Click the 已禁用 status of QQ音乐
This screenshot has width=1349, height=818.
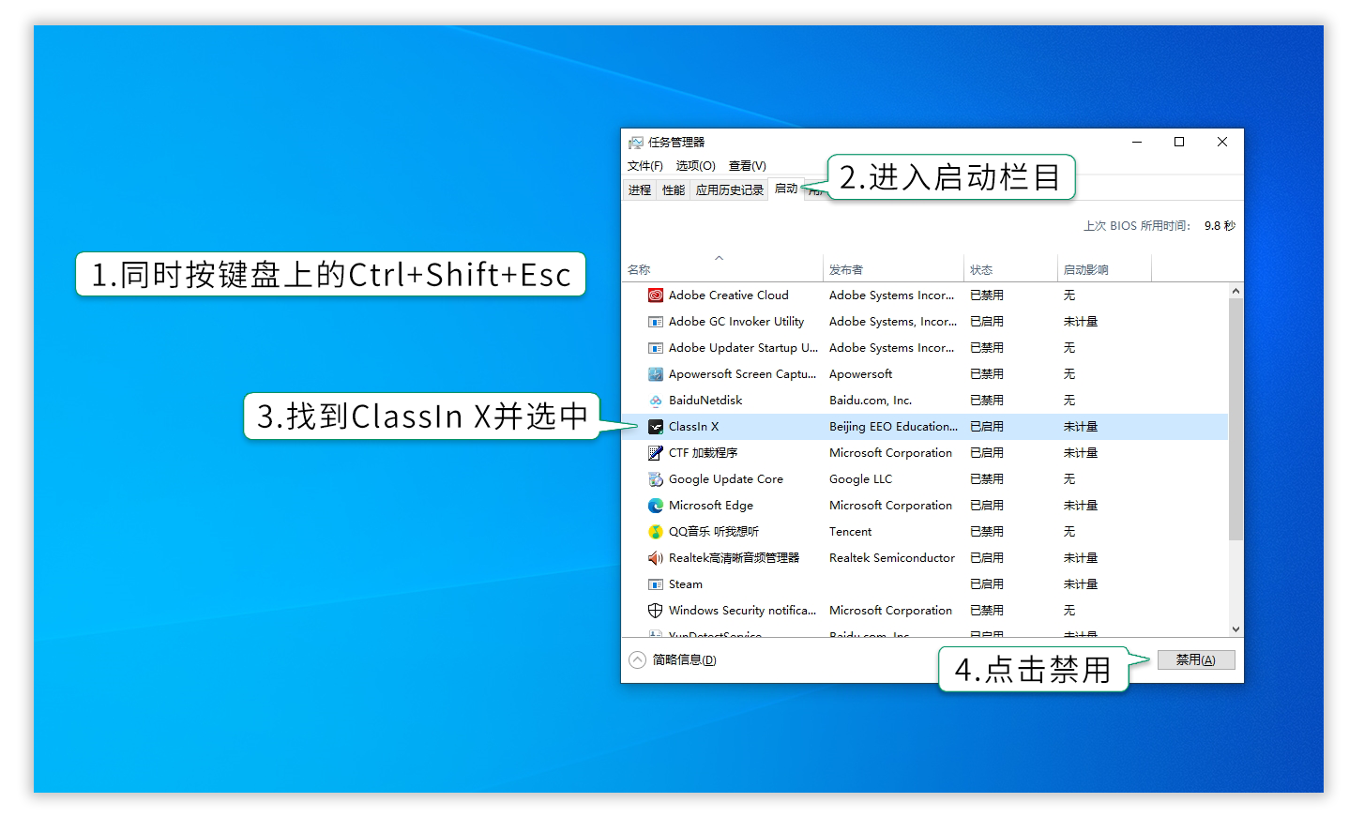(x=987, y=532)
